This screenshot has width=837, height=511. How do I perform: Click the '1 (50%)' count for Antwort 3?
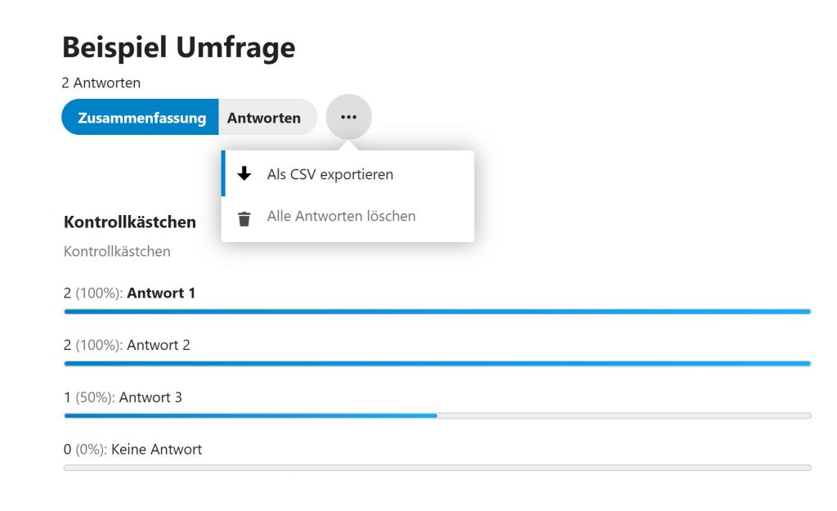[x=88, y=397]
